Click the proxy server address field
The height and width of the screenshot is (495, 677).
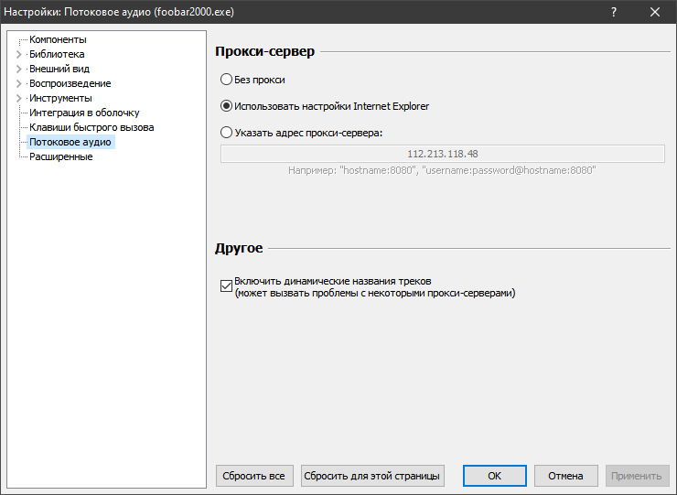(x=442, y=154)
